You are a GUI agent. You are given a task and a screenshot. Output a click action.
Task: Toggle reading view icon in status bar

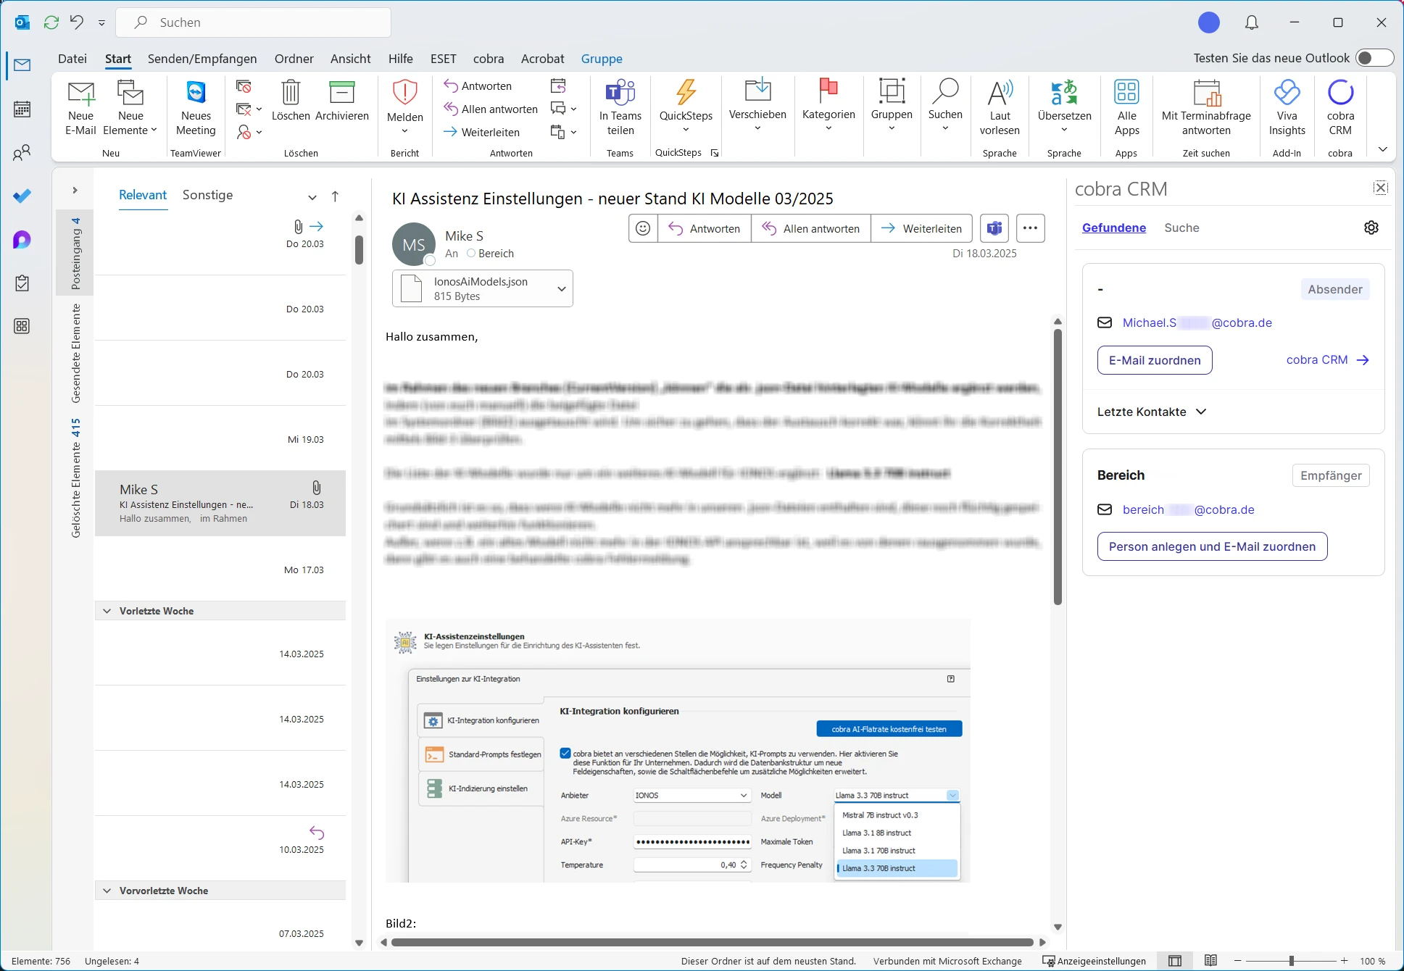[x=1210, y=961]
